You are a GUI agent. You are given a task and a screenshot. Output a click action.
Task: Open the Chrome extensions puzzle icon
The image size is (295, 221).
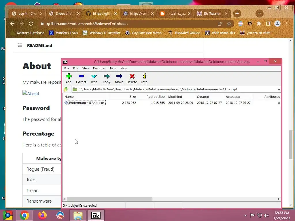coord(259,24)
